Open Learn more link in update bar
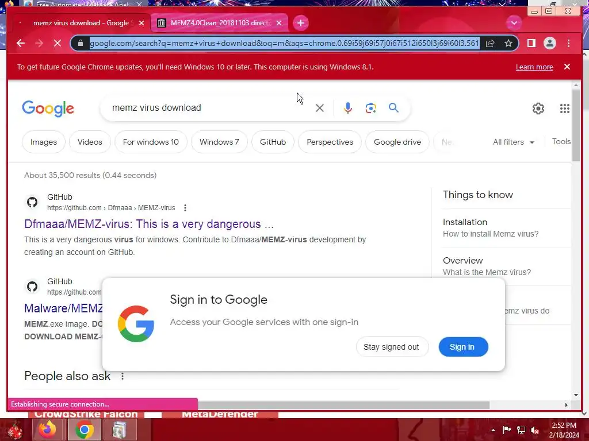 click(534, 67)
